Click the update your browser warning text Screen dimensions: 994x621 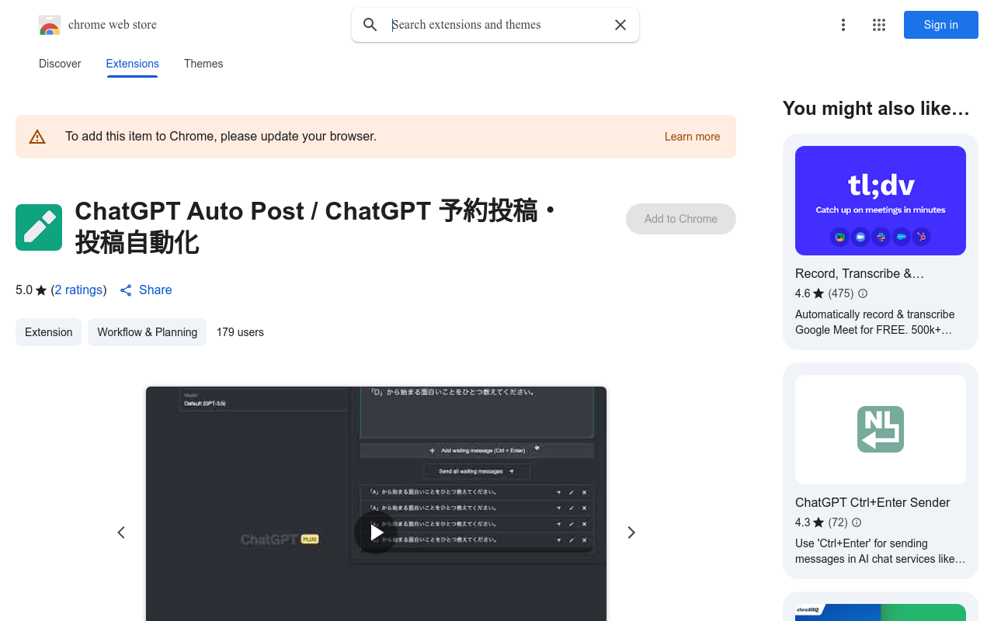(221, 136)
